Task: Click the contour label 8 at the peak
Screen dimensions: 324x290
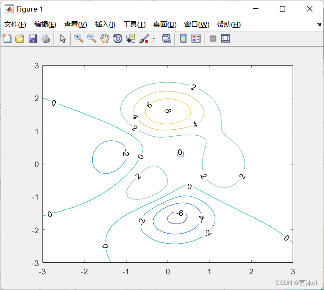Action: coord(168,111)
